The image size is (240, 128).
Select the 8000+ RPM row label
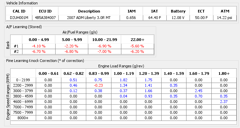pyautogui.click(x=23, y=118)
